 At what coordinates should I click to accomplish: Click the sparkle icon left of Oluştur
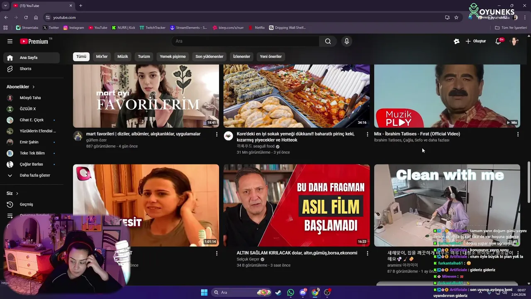(457, 41)
